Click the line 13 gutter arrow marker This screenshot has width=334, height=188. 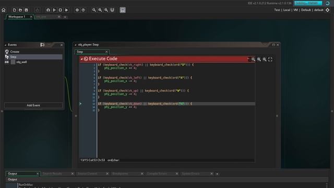click(80, 103)
